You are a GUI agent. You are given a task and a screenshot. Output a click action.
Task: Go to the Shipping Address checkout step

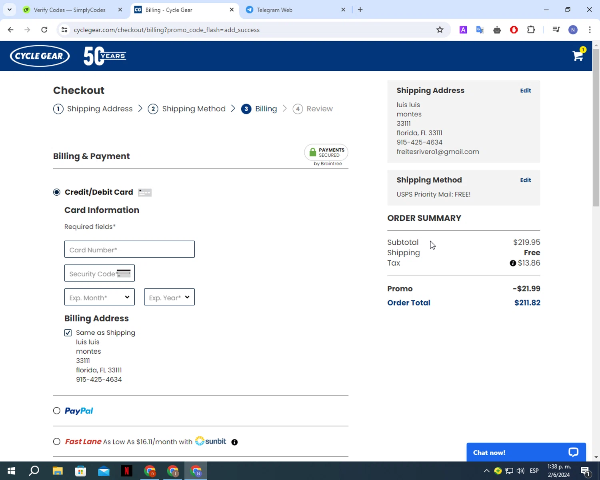coord(93,109)
